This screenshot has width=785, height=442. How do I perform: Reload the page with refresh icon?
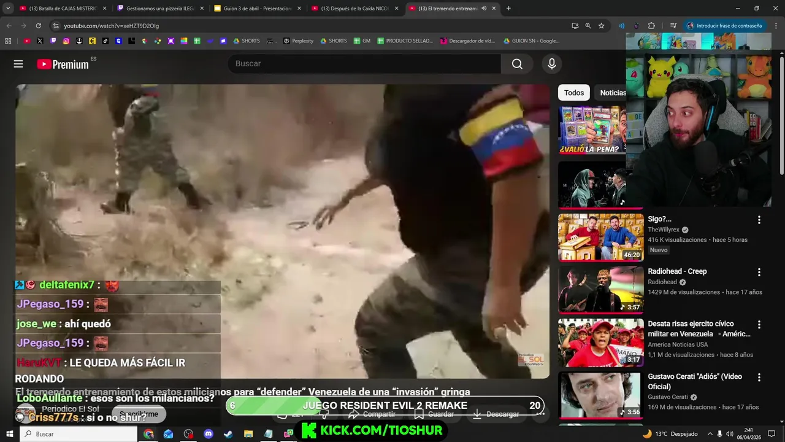click(x=38, y=26)
